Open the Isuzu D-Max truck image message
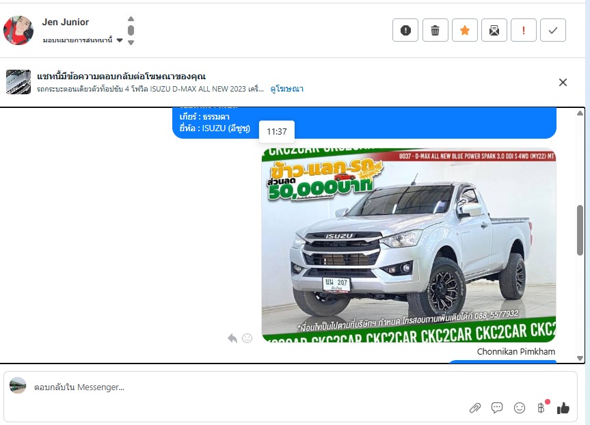The height and width of the screenshot is (425, 590). click(x=409, y=245)
